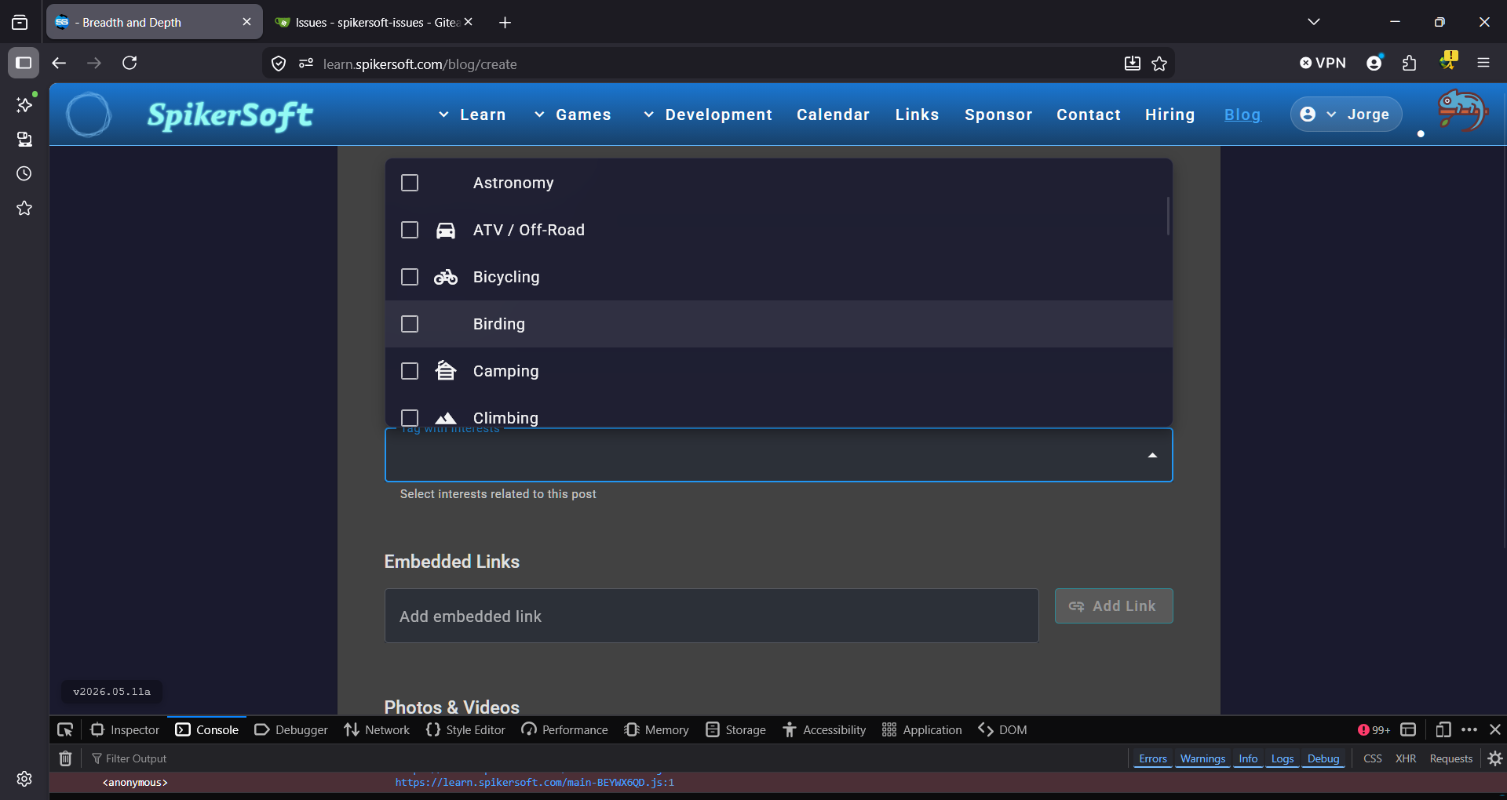Viewport: 1507px width, 800px height.
Task: Check the Camping interest checkbox
Action: pos(410,371)
